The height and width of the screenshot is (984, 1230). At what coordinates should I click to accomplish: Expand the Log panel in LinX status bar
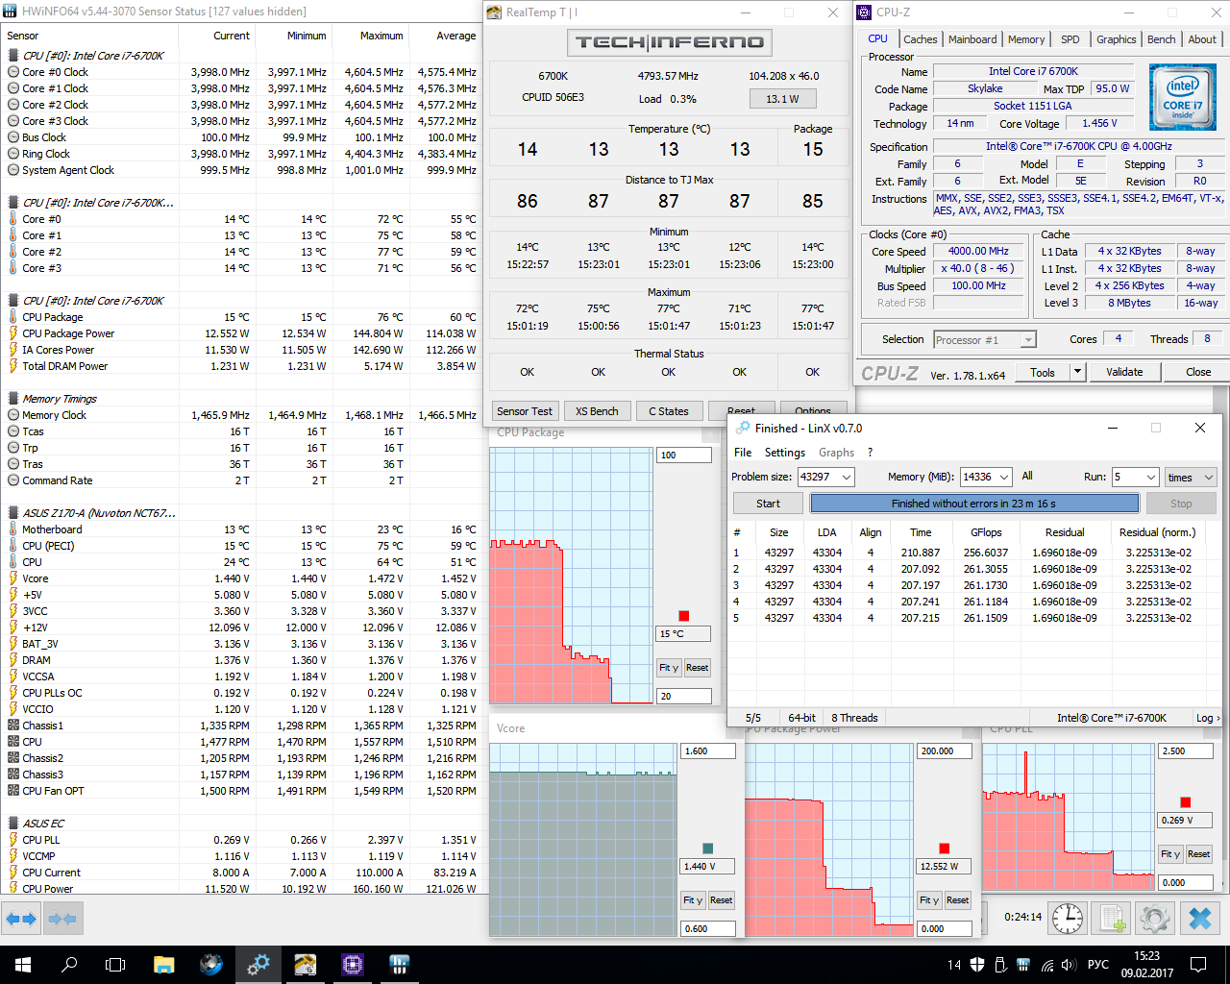pos(1208,718)
